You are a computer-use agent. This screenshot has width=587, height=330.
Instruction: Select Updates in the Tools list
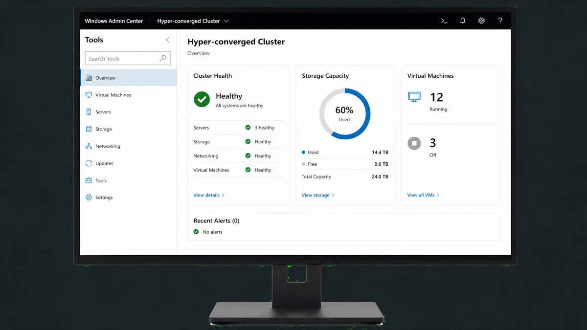pos(128,163)
